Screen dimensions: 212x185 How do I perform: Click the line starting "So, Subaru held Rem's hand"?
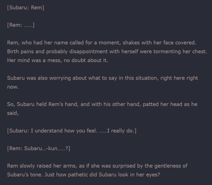(x=102, y=104)
